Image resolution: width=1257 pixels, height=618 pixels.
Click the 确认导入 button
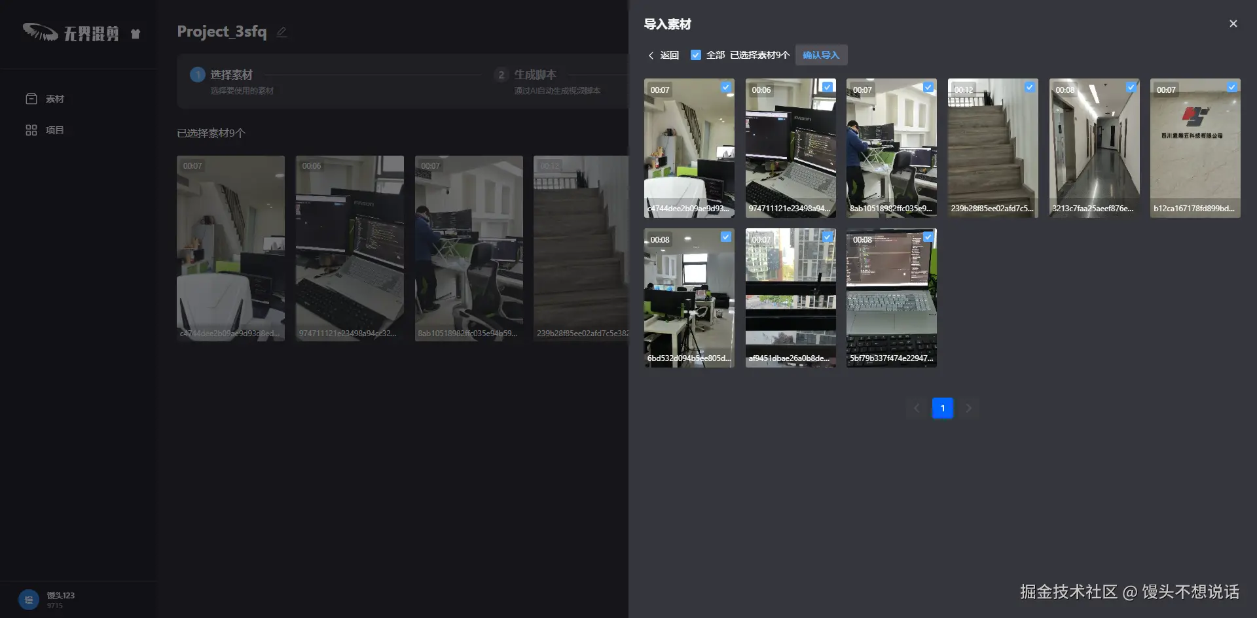tap(821, 55)
